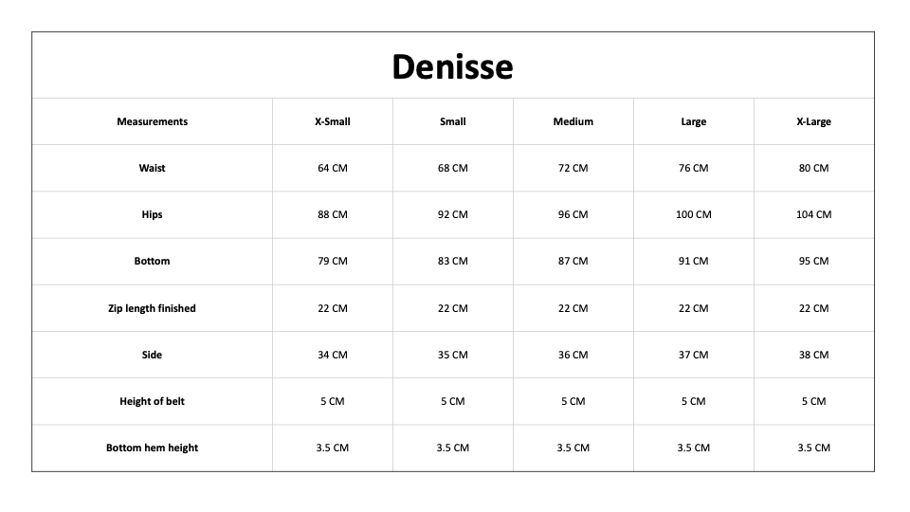Click the 34 CM side cell
This screenshot has height=512, width=910.
point(333,355)
